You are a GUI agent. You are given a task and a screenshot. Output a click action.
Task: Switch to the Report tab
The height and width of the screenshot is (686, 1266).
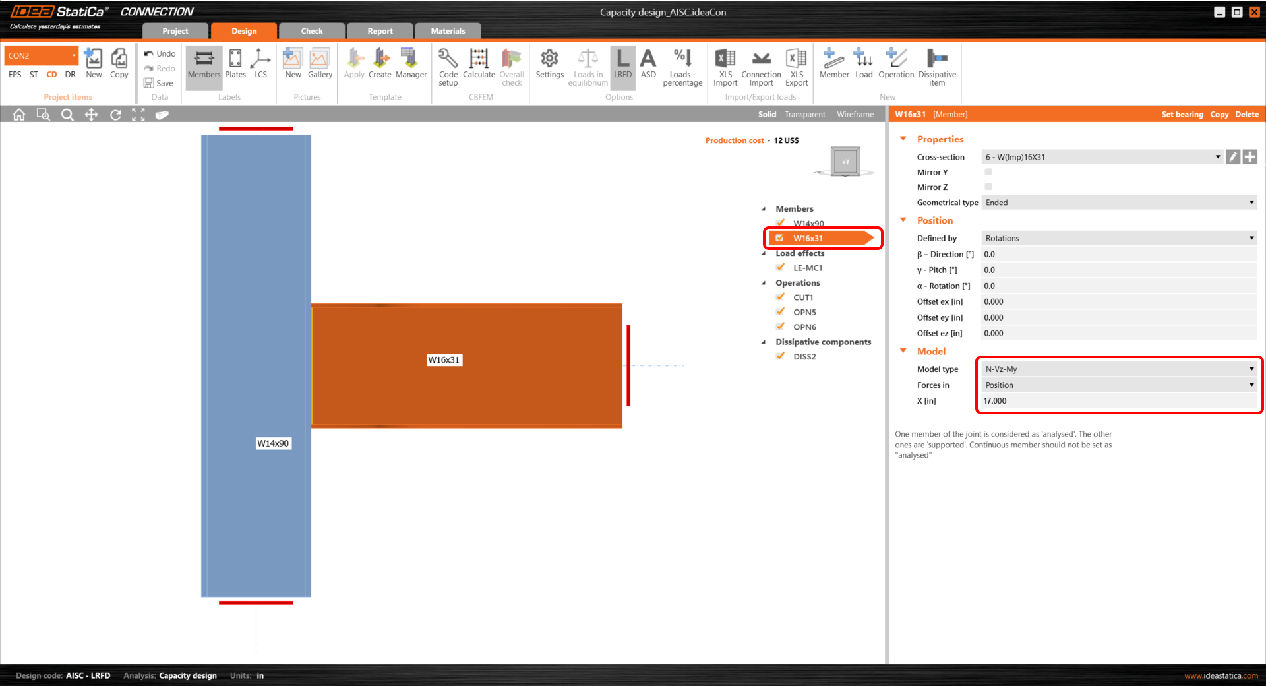point(380,30)
